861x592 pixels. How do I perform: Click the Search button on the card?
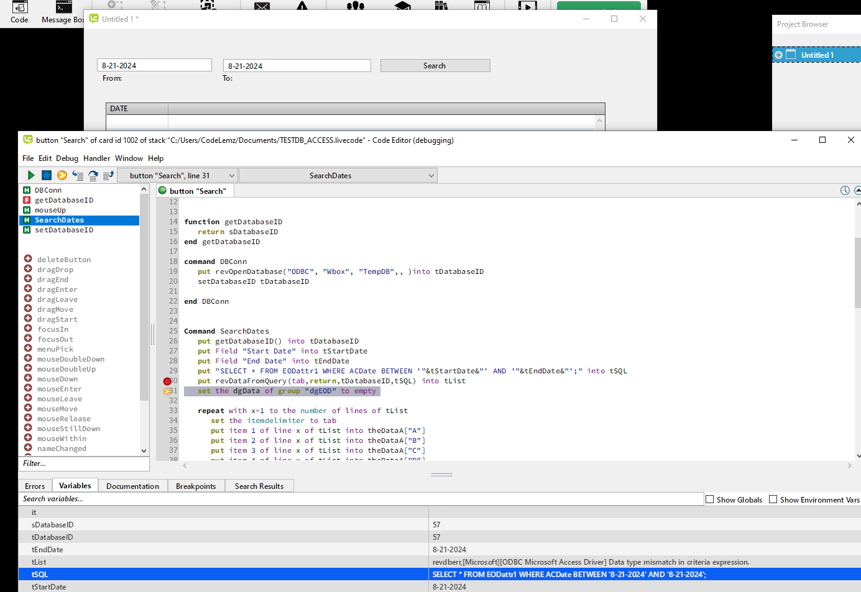[435, 66]
